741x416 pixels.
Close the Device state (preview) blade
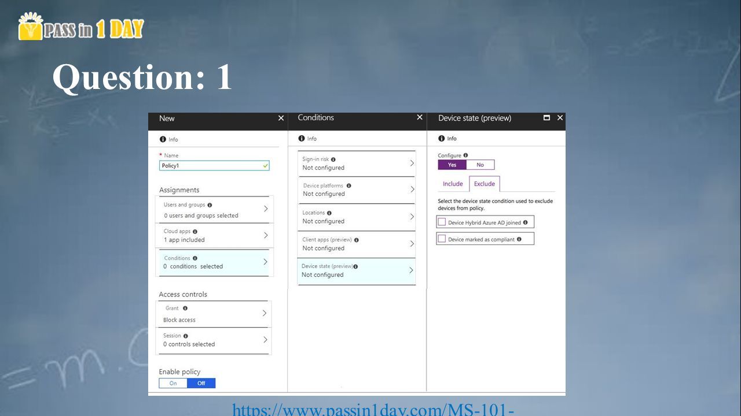click(x=560, y=117)
